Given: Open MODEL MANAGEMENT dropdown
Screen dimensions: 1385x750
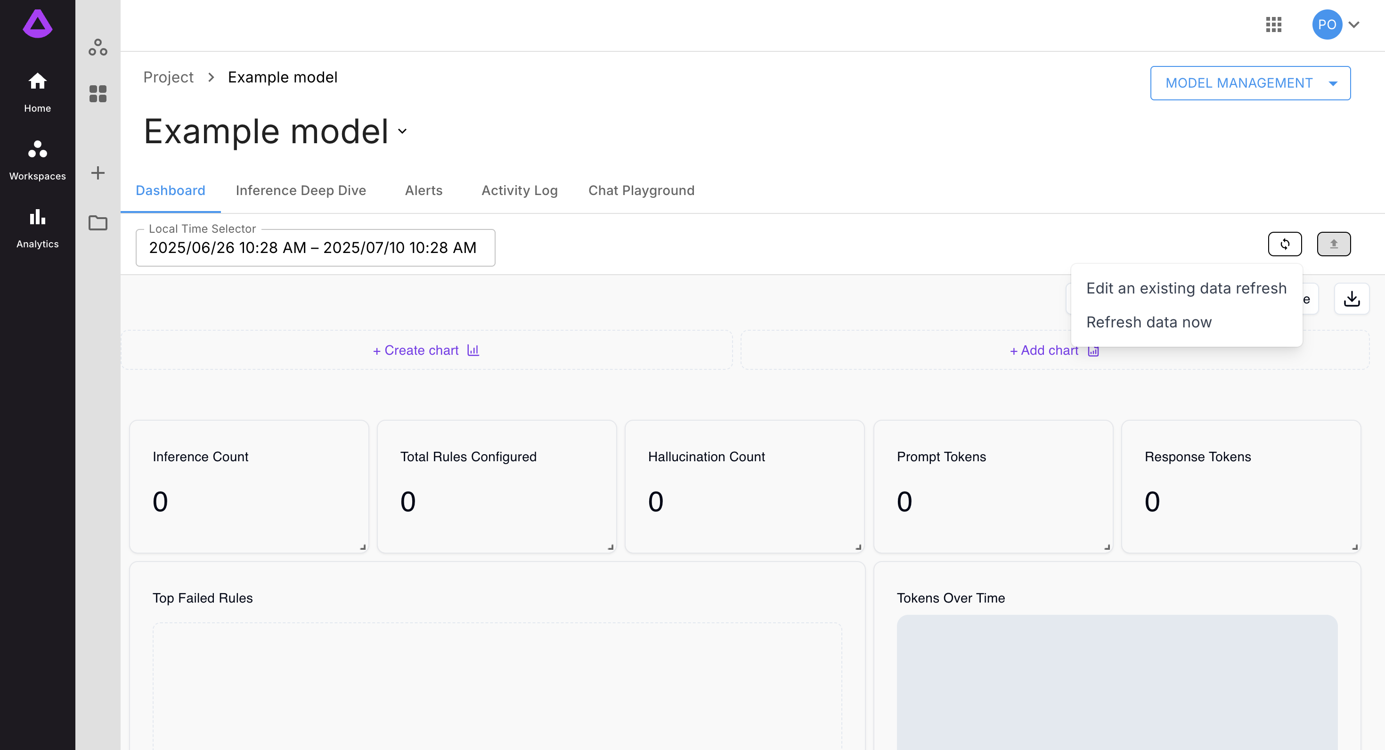Looking at the screenshot, I should coord(1251,83).
